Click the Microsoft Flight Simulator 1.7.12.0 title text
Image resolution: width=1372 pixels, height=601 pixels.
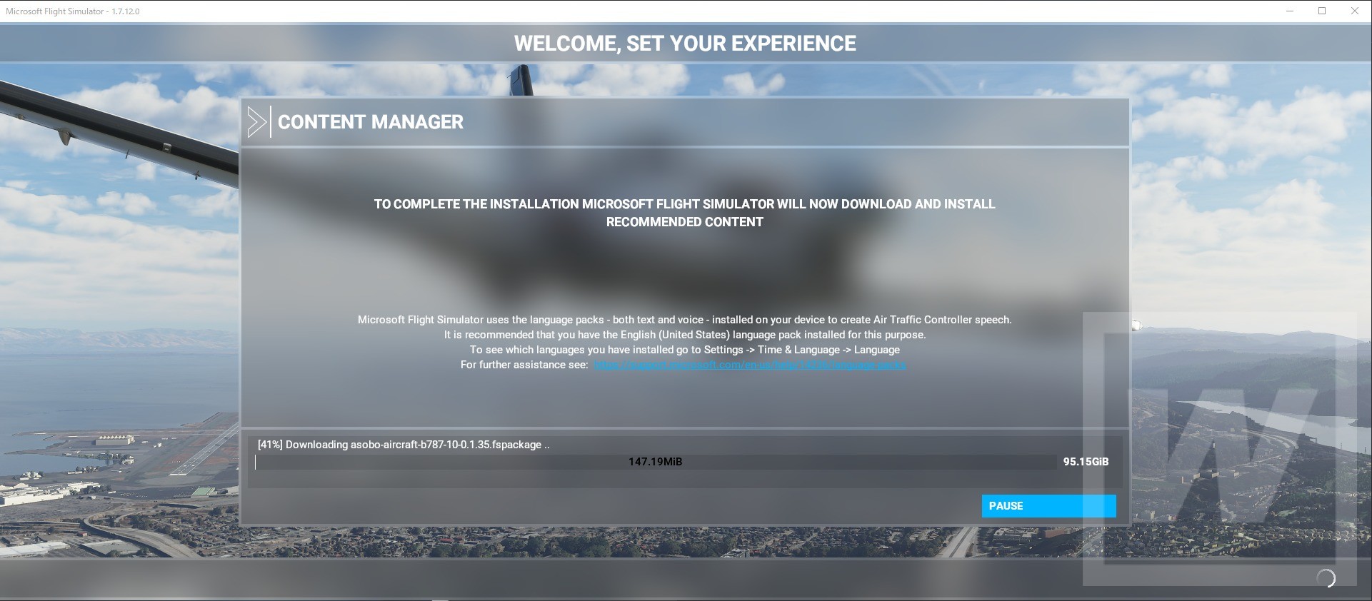pos(73,11)
